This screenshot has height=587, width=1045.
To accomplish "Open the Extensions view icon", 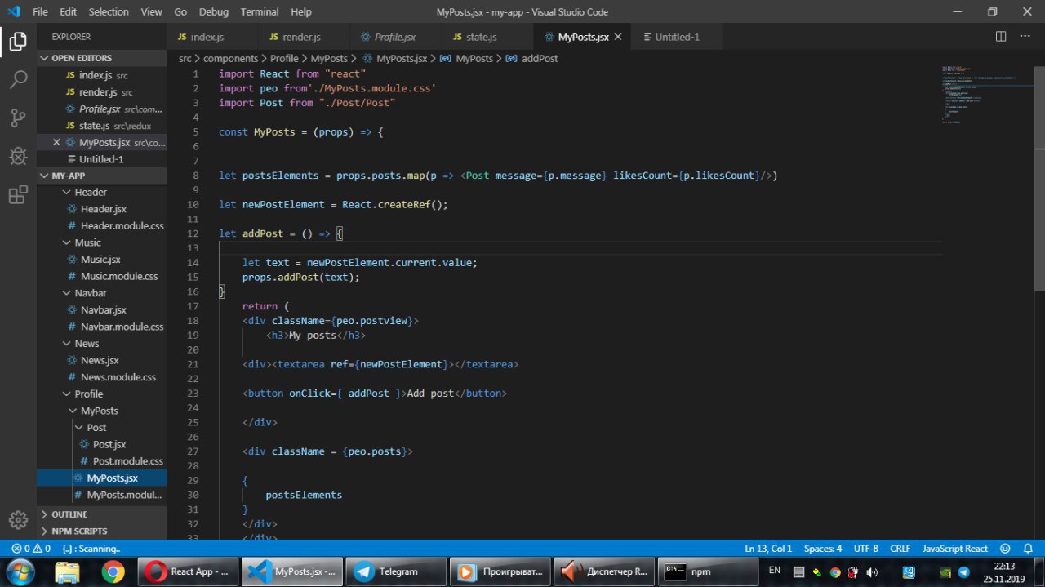I will pos(18,195).
